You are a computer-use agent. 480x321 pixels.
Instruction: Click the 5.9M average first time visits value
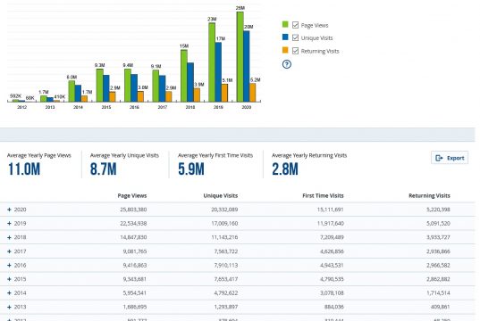point(191,169)
